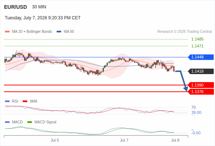
Task: Click the 1.1471 resistance level label
Action: click(x=197, y=46)
